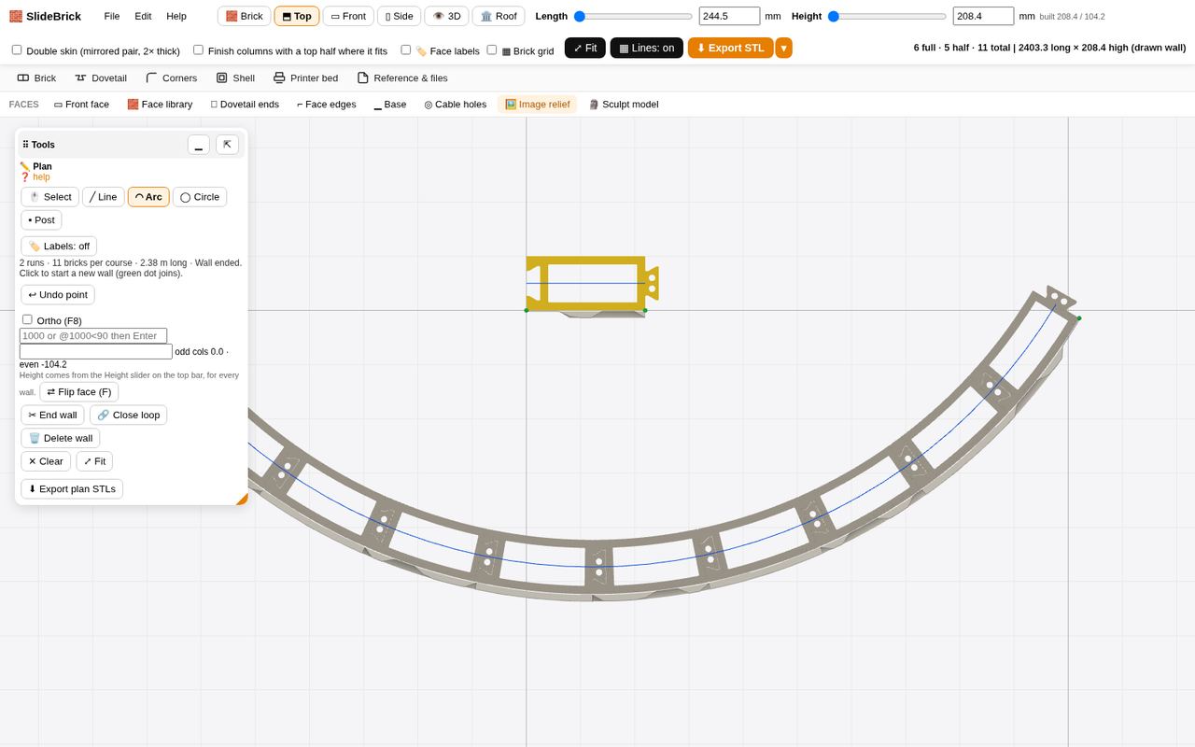Select Image relief face option
The width and height of the screenshot is (1195, 747).
(537, 105)
